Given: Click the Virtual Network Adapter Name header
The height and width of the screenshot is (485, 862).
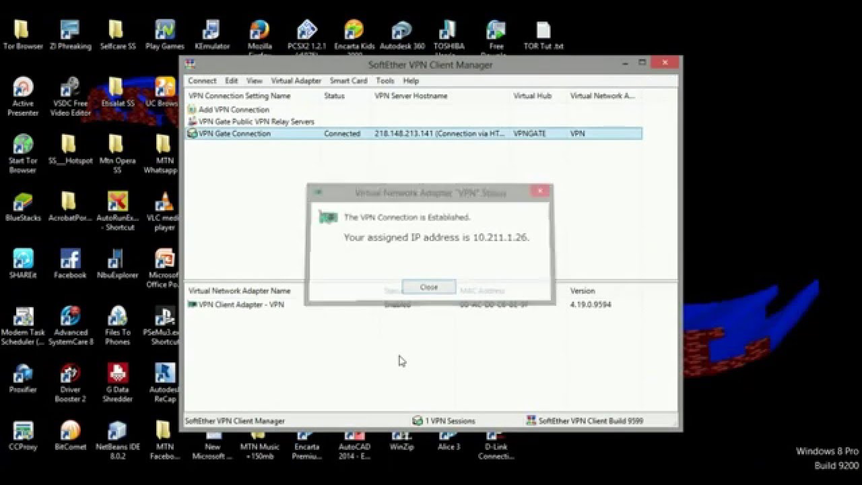Looking at the screenshot, I should 240,291.
